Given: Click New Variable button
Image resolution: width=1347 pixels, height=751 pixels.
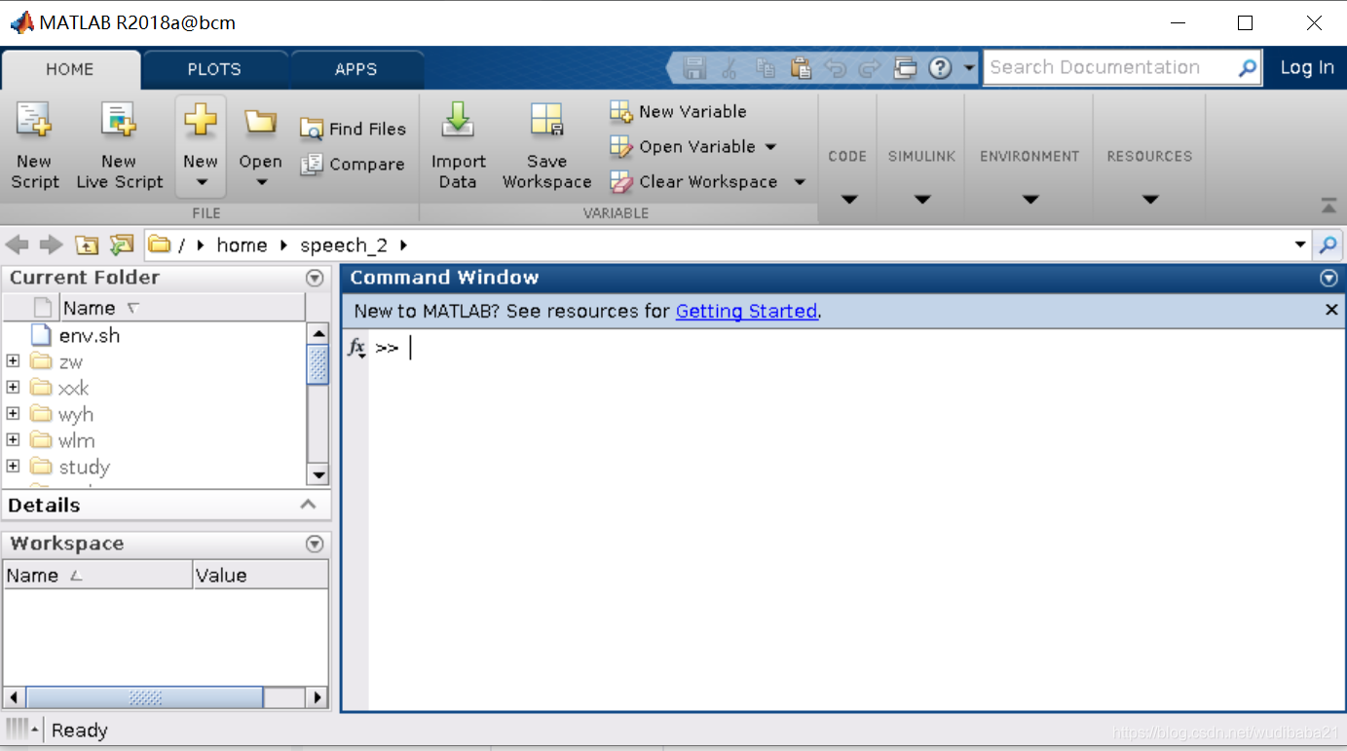Looking at the screenshot, I should (678, 111).
